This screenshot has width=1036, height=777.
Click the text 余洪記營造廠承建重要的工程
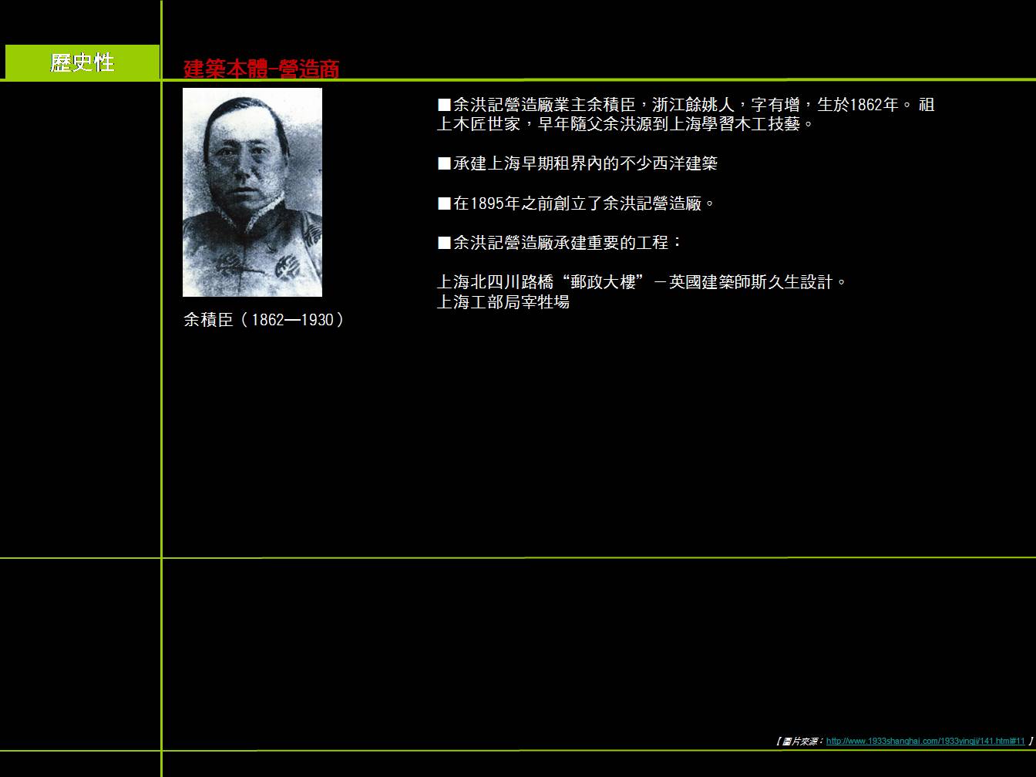coord(567,243)
